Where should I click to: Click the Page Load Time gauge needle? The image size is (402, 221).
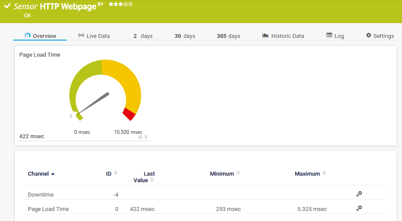[x=93, y=103]
